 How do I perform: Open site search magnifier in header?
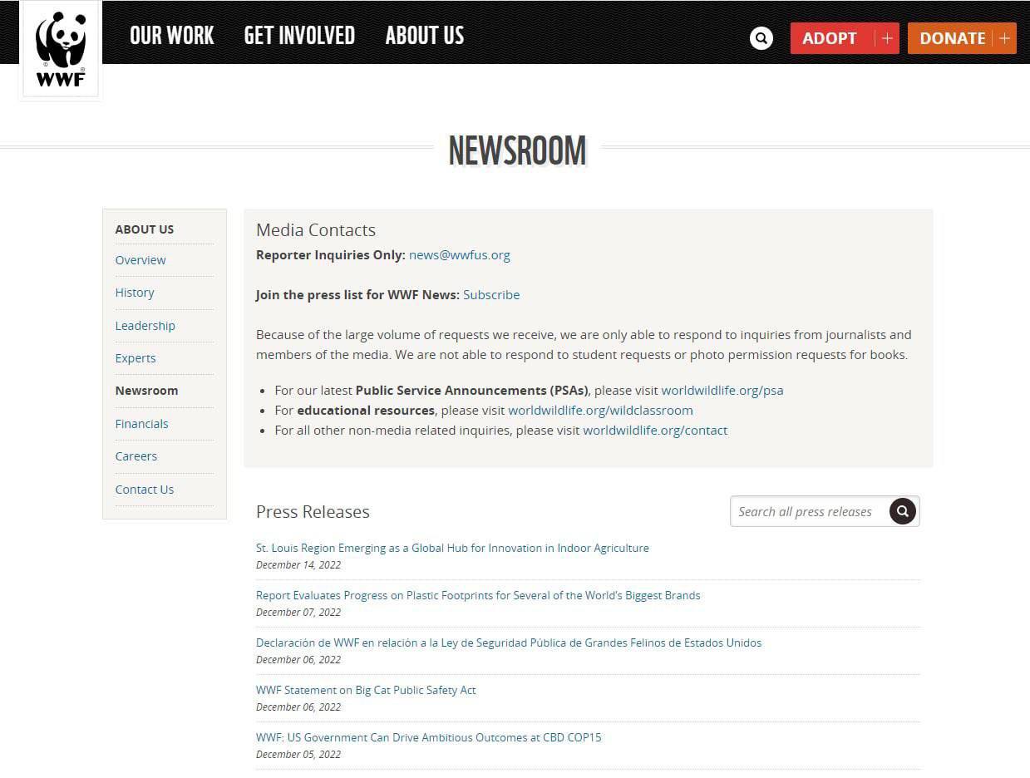pos(761,38)
